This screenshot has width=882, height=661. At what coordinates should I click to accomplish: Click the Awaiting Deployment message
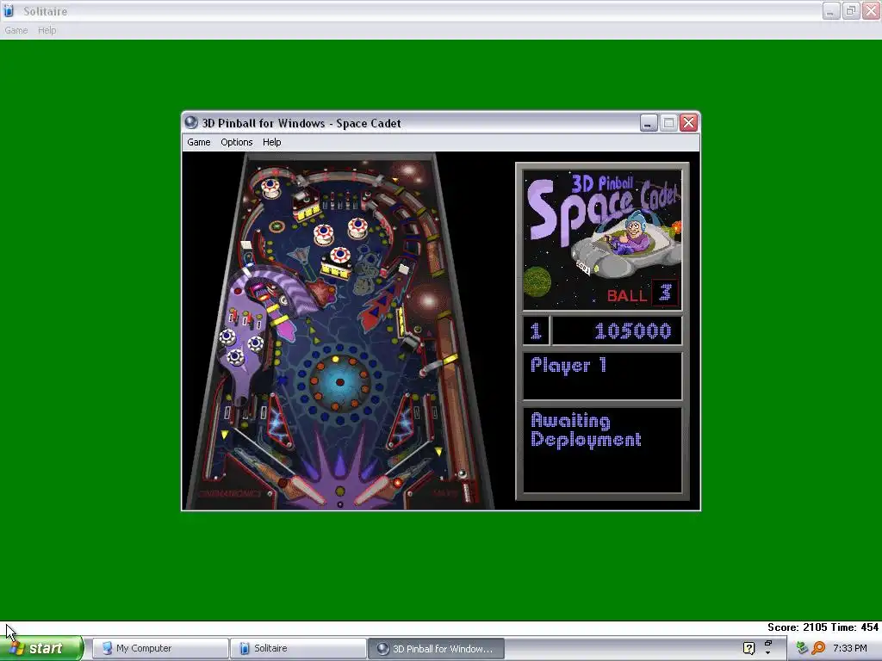coord(586,430)
